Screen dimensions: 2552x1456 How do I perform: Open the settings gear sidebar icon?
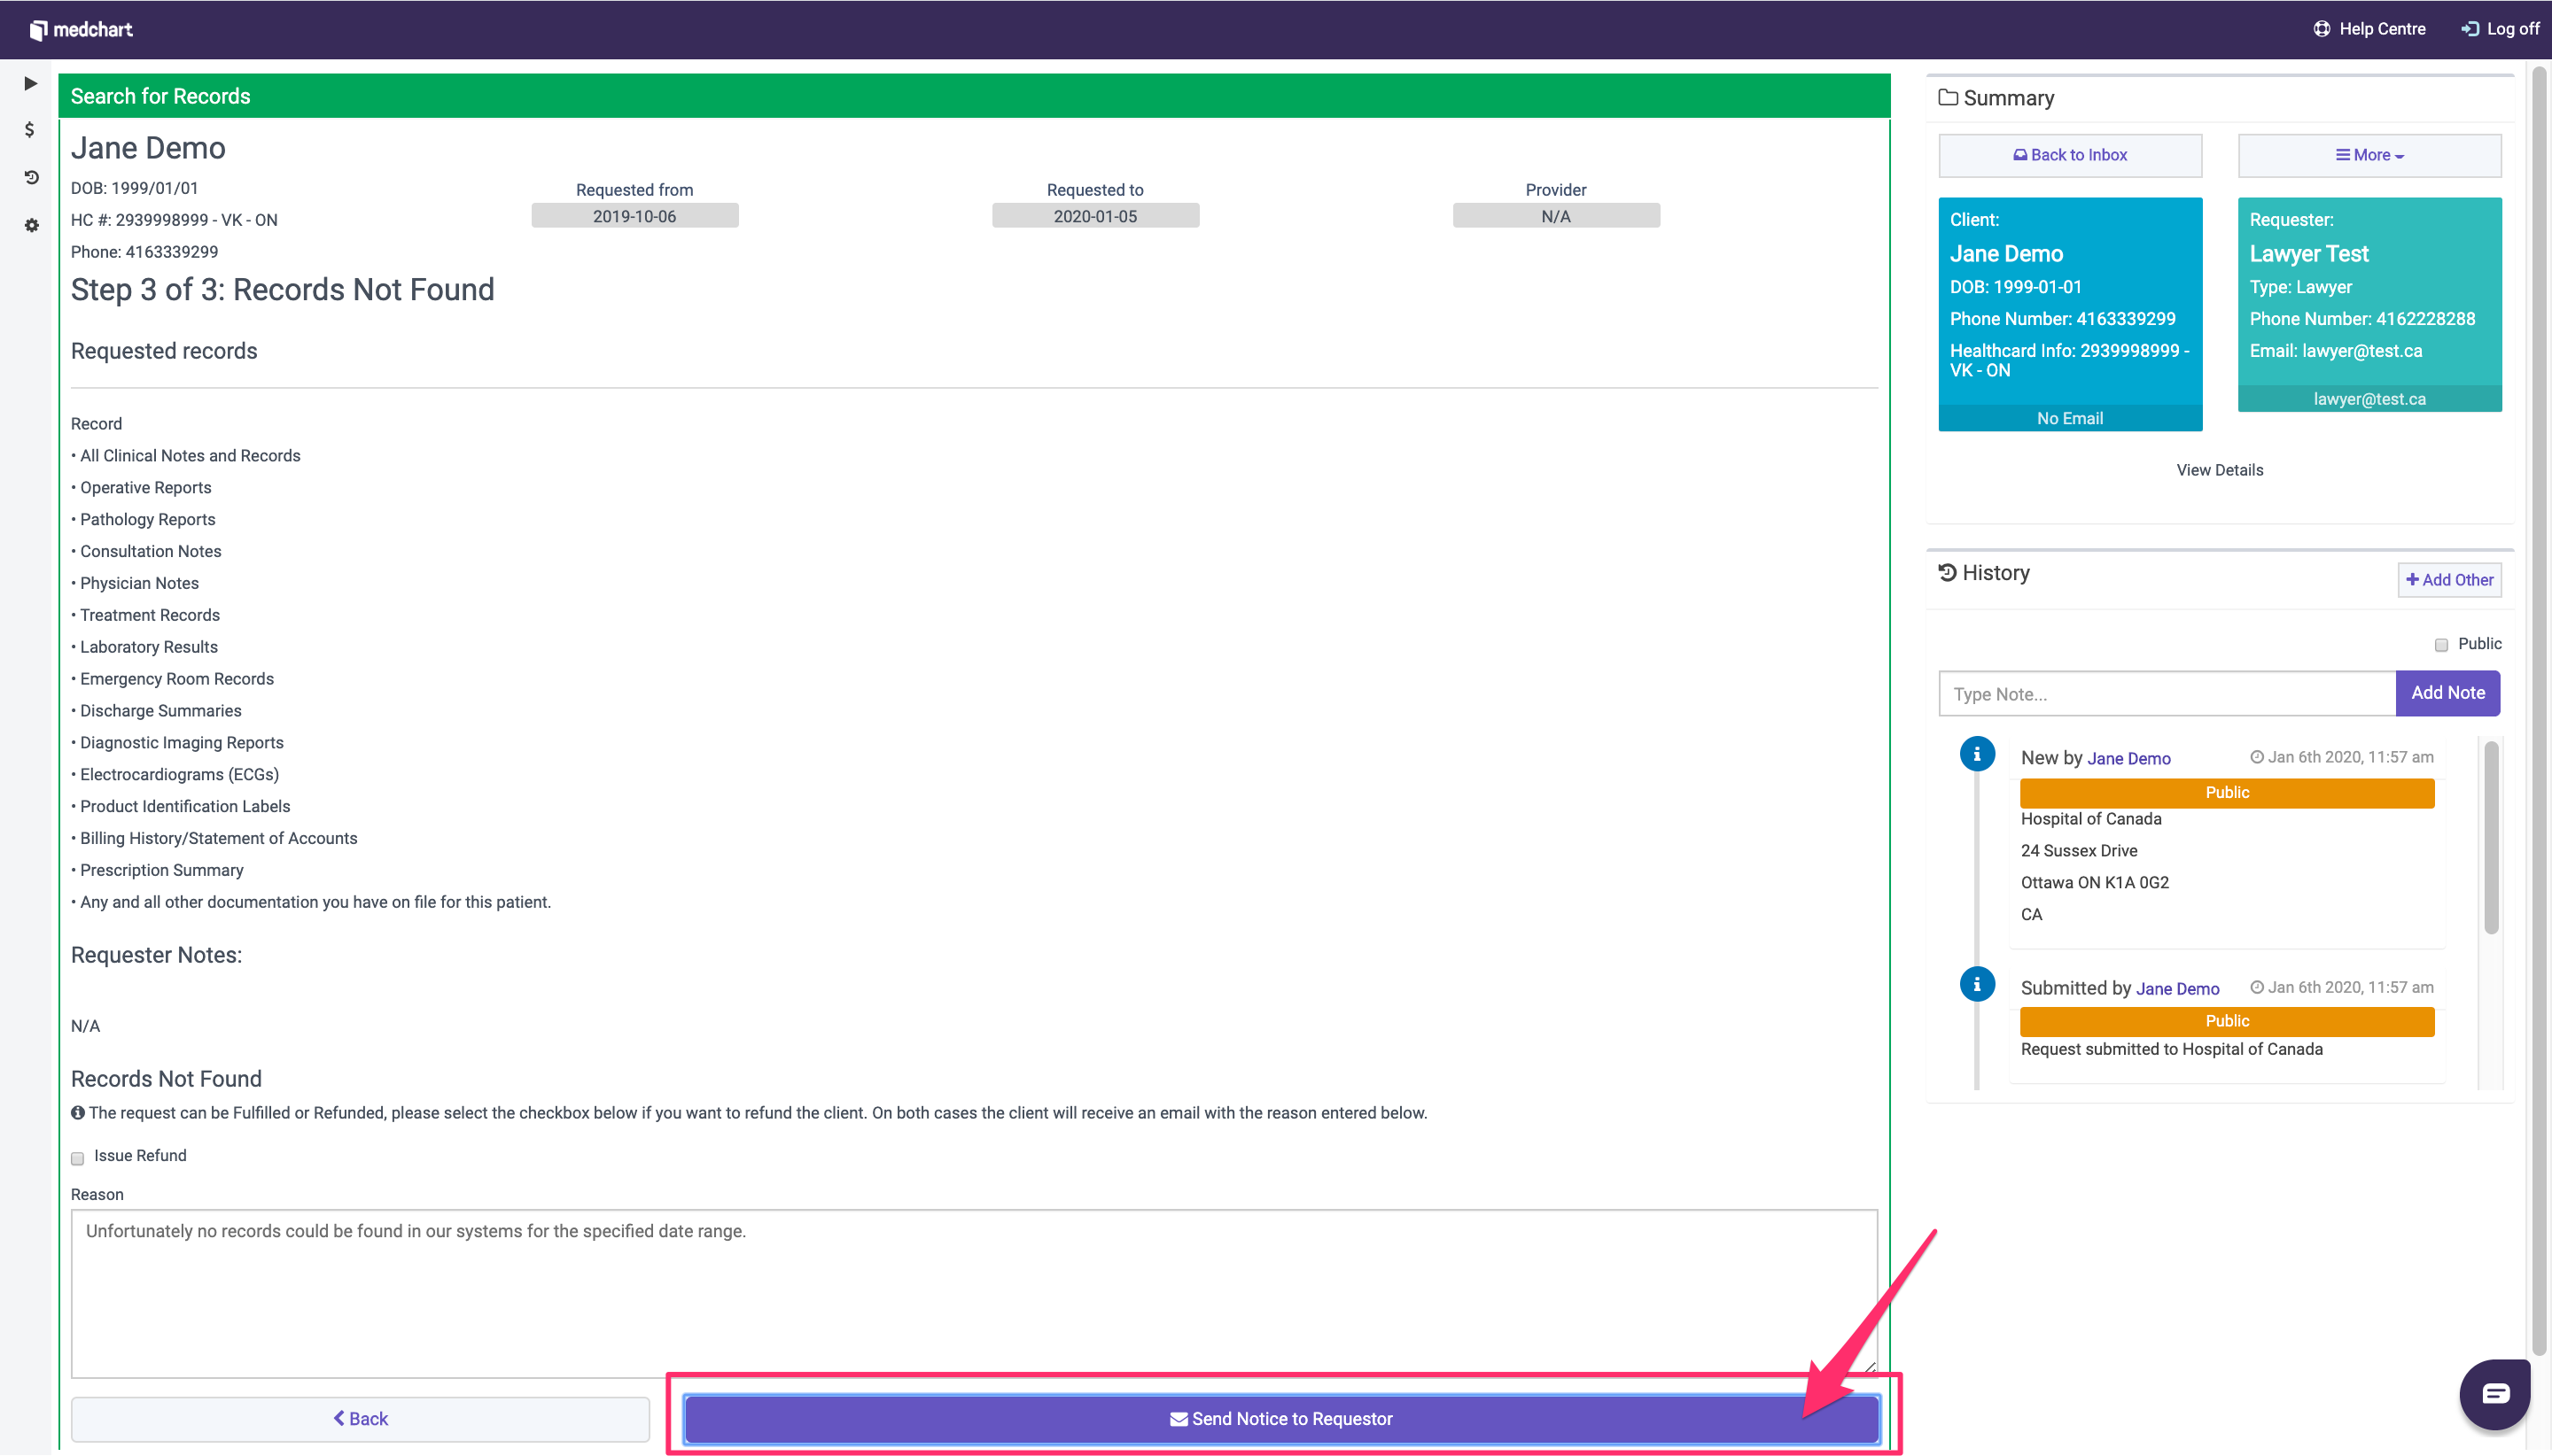31,225
